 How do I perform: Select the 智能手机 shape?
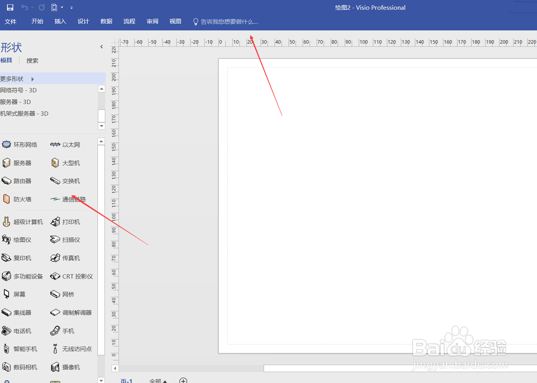19,349
